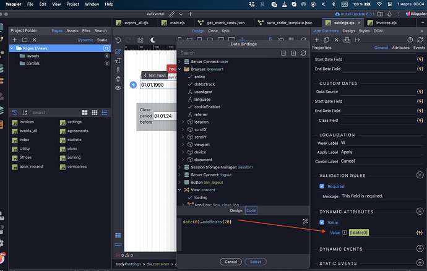Image resolution: width=427 pixels, height=271 pixels.
Task: Expand Server Connect: user node
Action: click(179, 61)
